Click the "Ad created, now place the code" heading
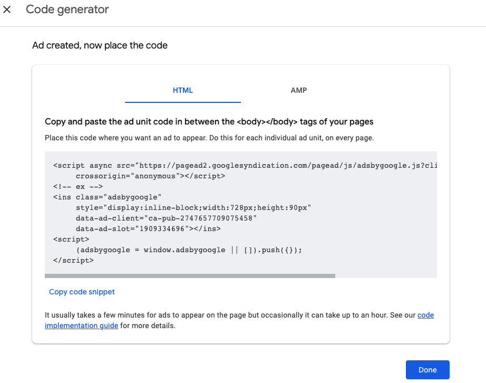The width and height of the screenshot is (486, 383). [x=100, y=45]
